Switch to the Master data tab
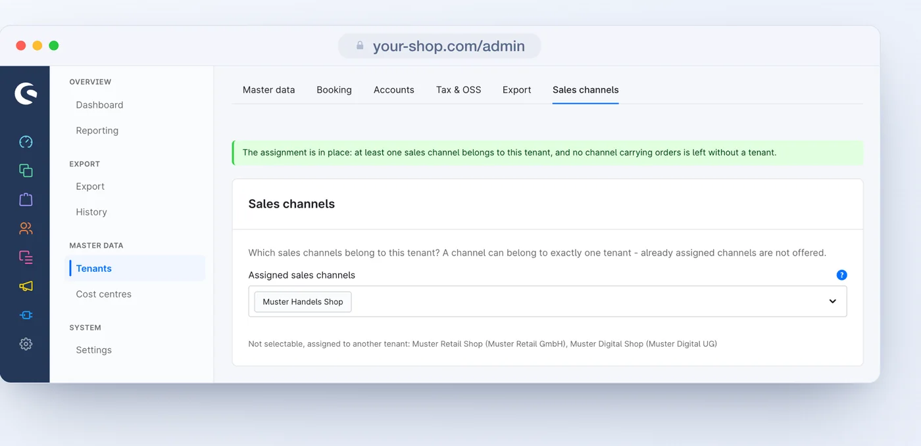This screenshot has width=921, height=446. point(268,90)
